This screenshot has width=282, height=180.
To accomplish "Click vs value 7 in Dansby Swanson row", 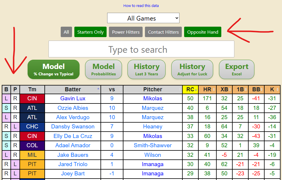I will [x=112, y=127].
